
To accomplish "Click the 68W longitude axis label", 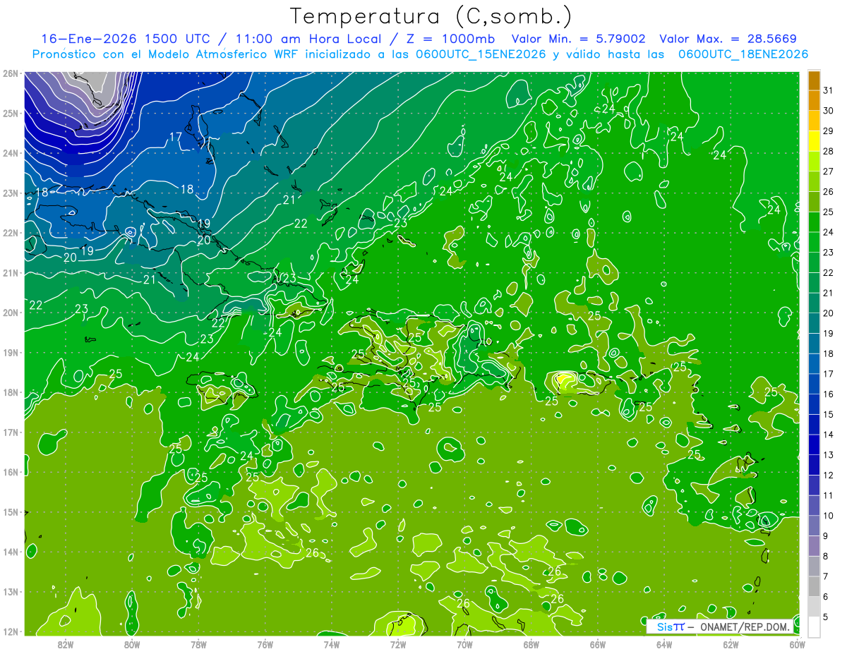I will point(531,644).
